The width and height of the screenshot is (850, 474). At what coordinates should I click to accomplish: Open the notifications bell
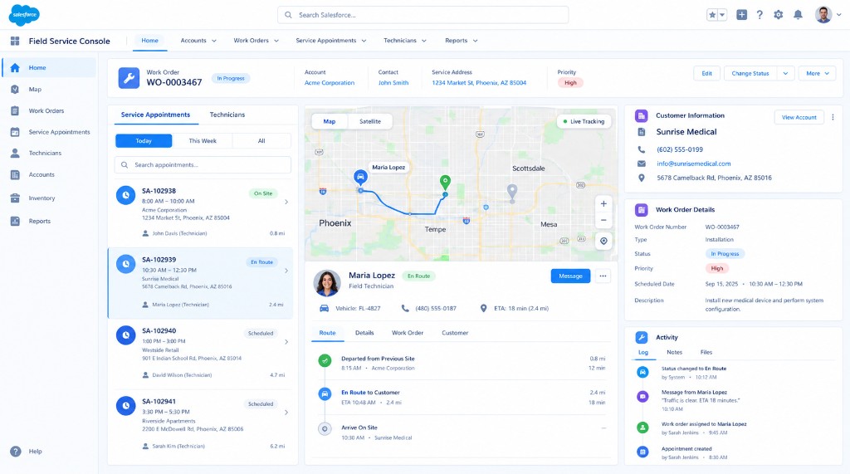point(798,15)
